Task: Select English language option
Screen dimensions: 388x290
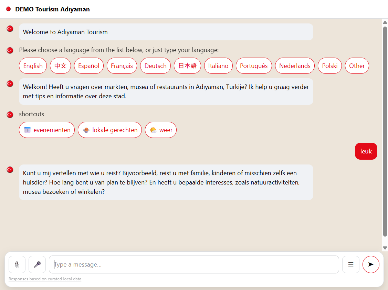Action: coord(33,66)
